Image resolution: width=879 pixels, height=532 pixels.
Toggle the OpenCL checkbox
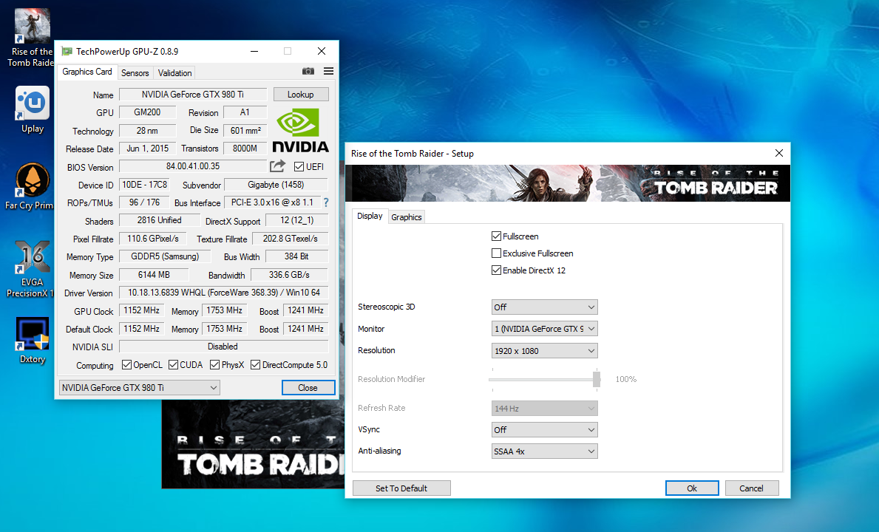tap(126, 365)
